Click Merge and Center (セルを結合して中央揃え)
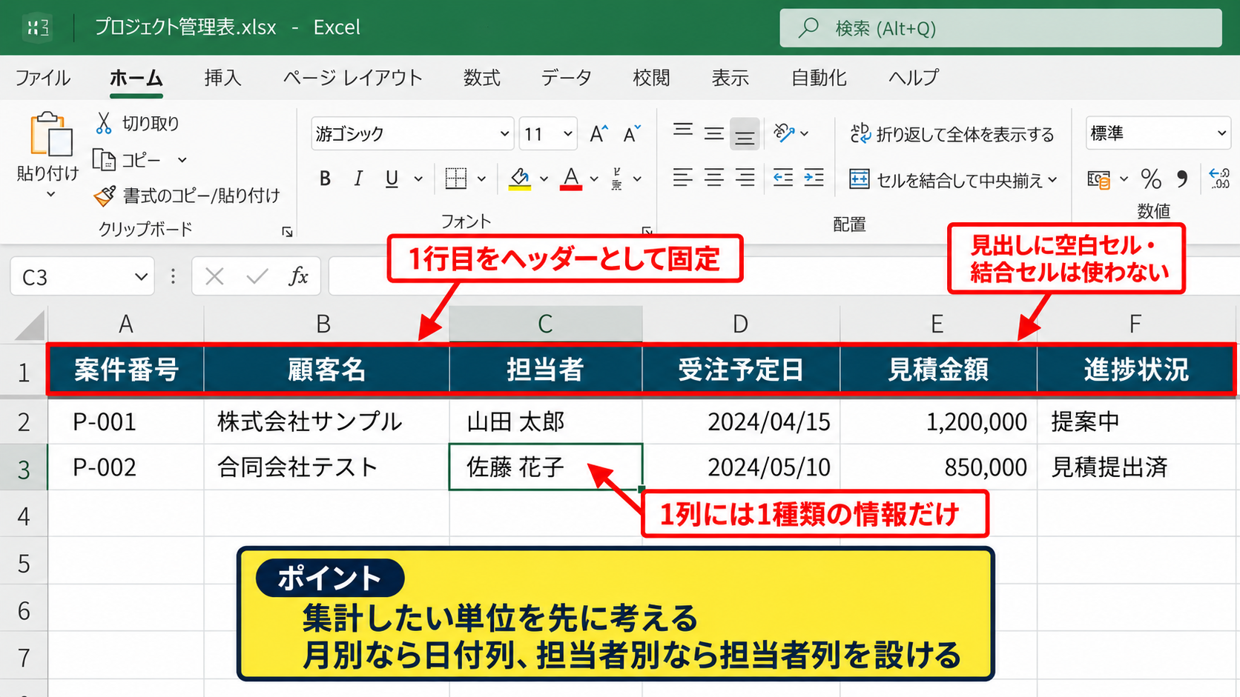1240x697 pixels. tap(946, 180)
